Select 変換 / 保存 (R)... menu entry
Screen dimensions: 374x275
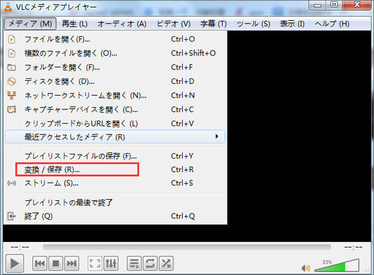tap(115, 169)
